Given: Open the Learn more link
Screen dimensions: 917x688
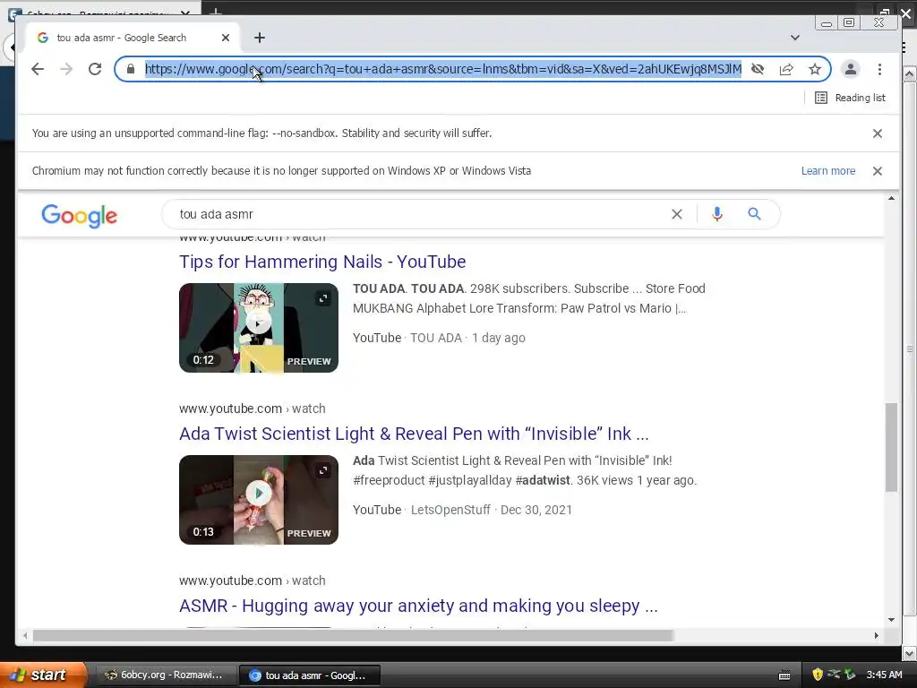Looking at the screenshot, I should 828,171.
